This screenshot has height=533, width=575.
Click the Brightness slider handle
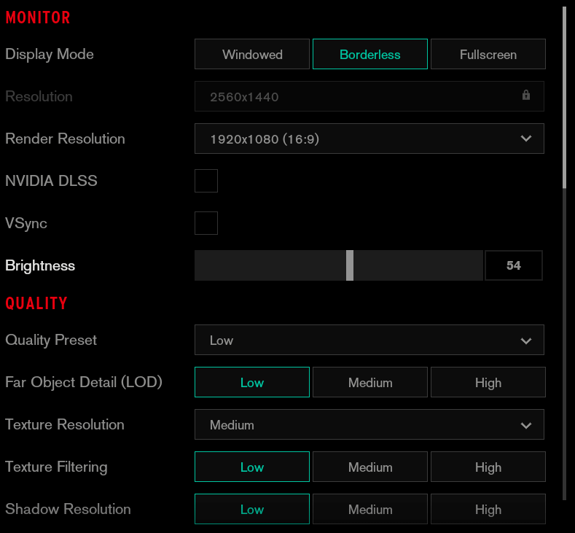click(350, 265)
